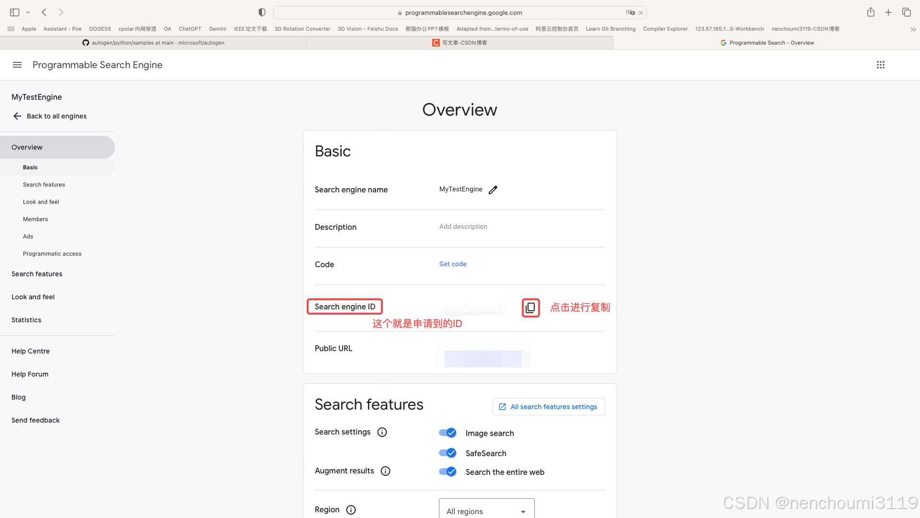Click the pencil icon to edit engine name

click(x=493, y=190)
